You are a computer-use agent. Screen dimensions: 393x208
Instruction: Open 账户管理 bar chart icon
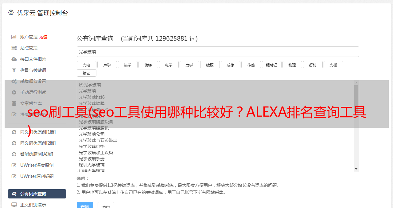[14, 37]
